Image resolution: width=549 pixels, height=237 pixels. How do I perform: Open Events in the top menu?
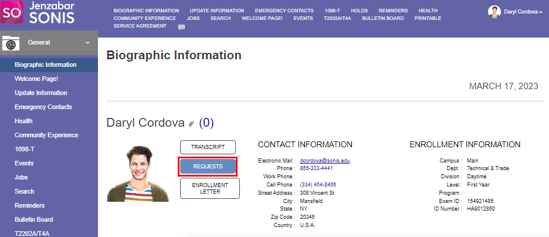click(303, 18)
